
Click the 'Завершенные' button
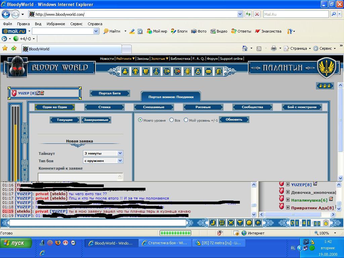[96, 120]
